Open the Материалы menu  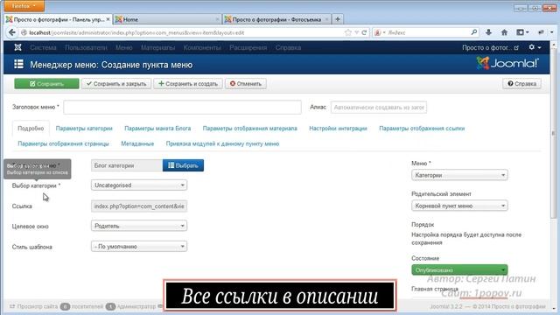pos(157,47)
